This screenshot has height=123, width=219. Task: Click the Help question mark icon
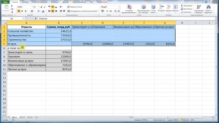pyautogui.click(x=206, y=2)
